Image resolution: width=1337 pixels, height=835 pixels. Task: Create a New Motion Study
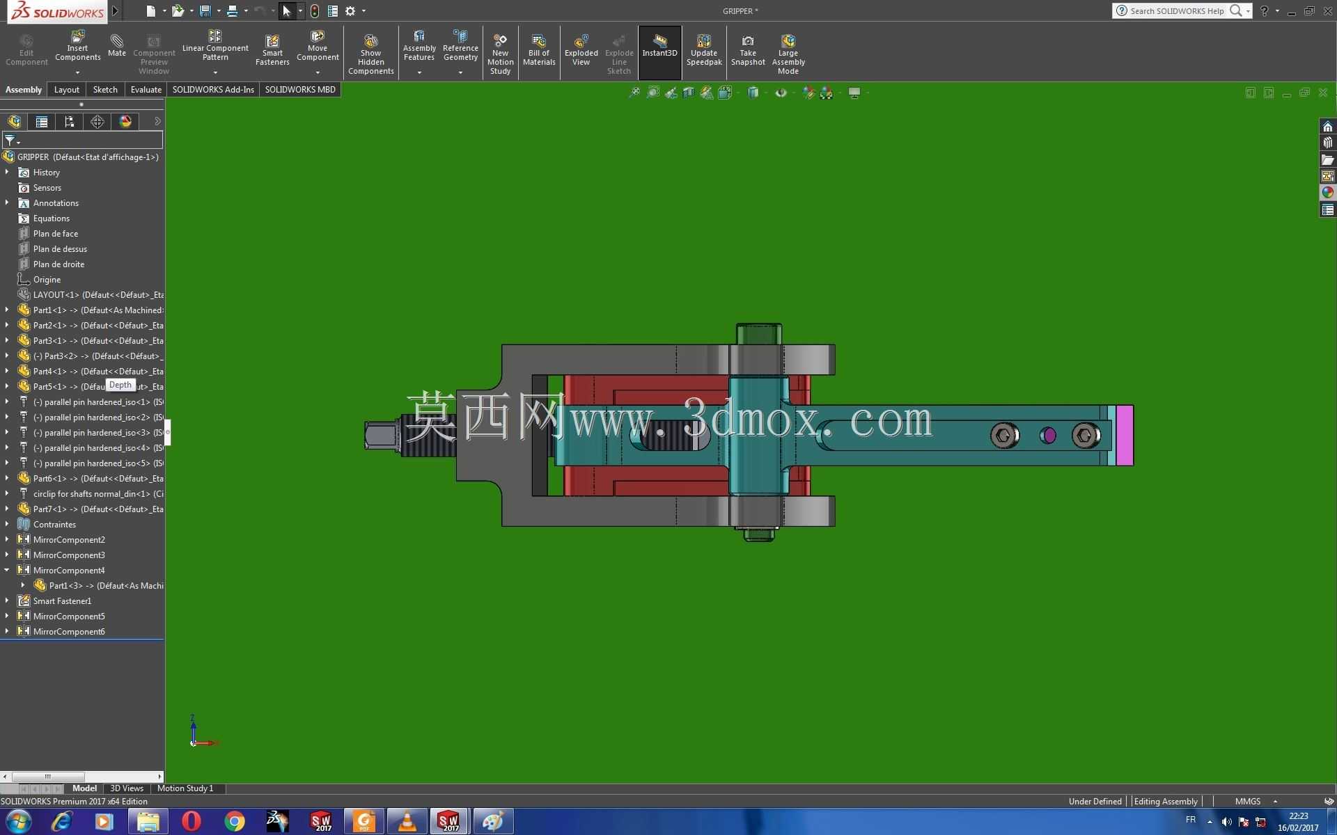click(x=500, y=54)
